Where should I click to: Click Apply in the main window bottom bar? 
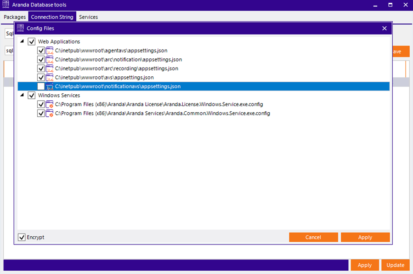(365, 265)
